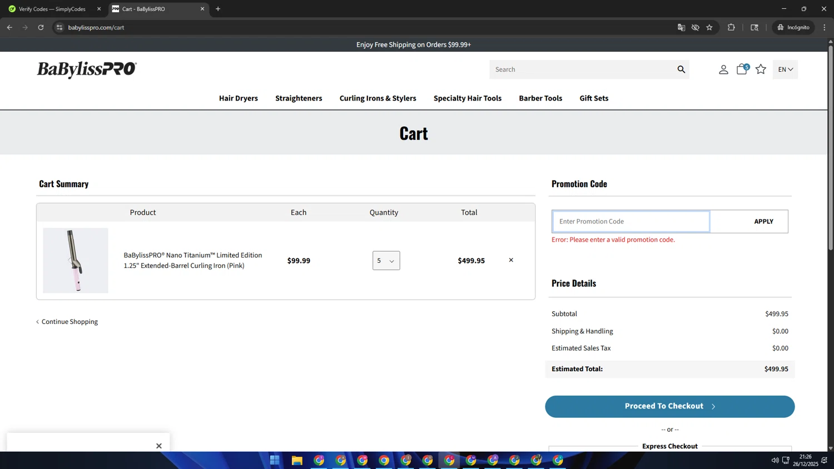This screenshot has height=469, width=834.
Task: Open the favorites star icon in header
Action: [x=761, y=69]
